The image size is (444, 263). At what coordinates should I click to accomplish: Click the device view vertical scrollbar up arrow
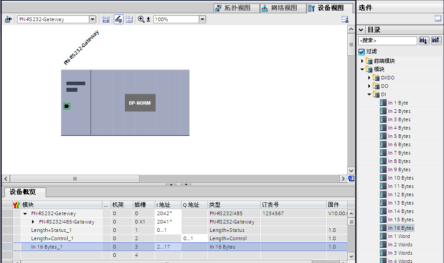[x=351, y=29]
